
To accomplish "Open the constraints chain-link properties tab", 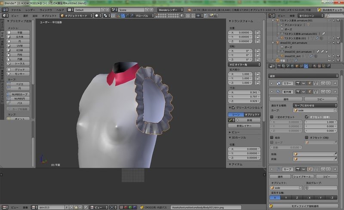I will click(x=302, y=66).
